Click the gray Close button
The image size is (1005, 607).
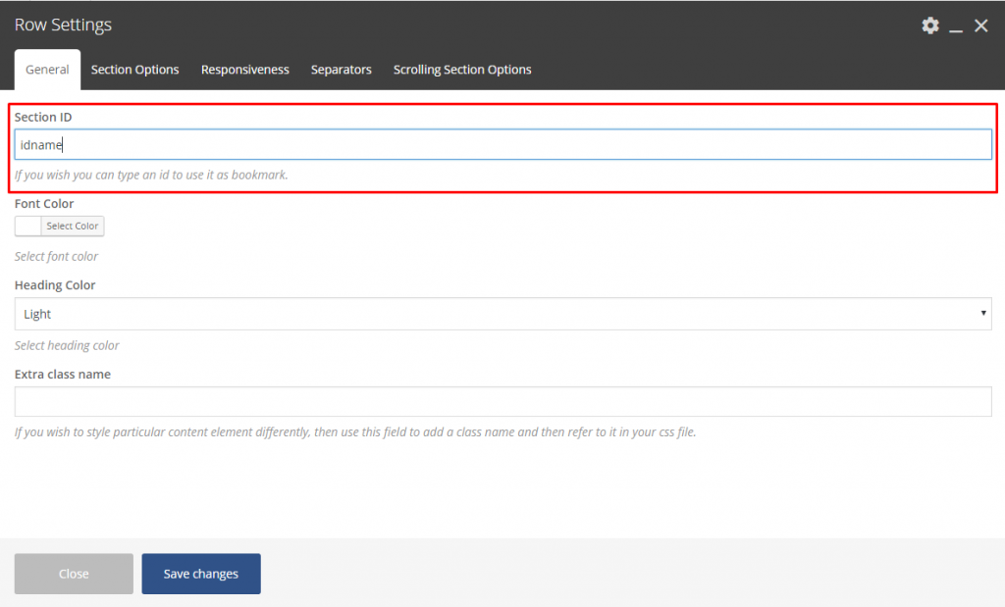click(x=74, y=574)
